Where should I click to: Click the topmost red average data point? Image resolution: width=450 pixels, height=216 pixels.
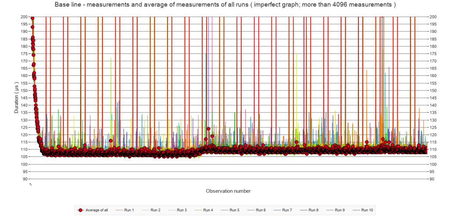point(33,18)
